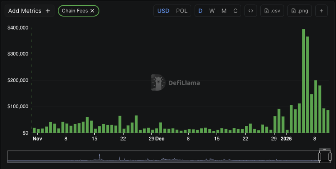Switch denomination to USD
The height and width of the screenshot is (169, 336).
pos(163,11)
